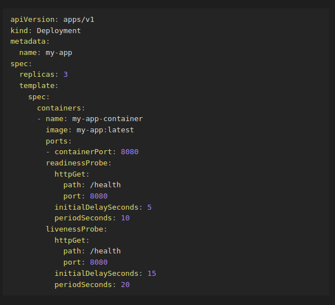Click the 'containers:' key
The image size is (335, 305).
pos(61,108)
